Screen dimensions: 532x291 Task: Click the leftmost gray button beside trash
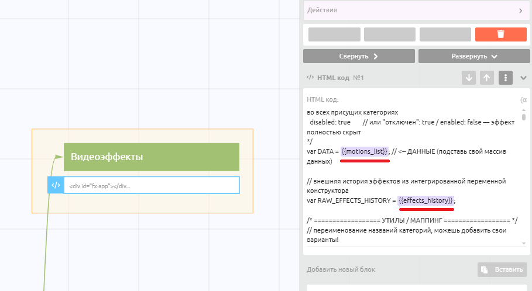tap(334, 34)
